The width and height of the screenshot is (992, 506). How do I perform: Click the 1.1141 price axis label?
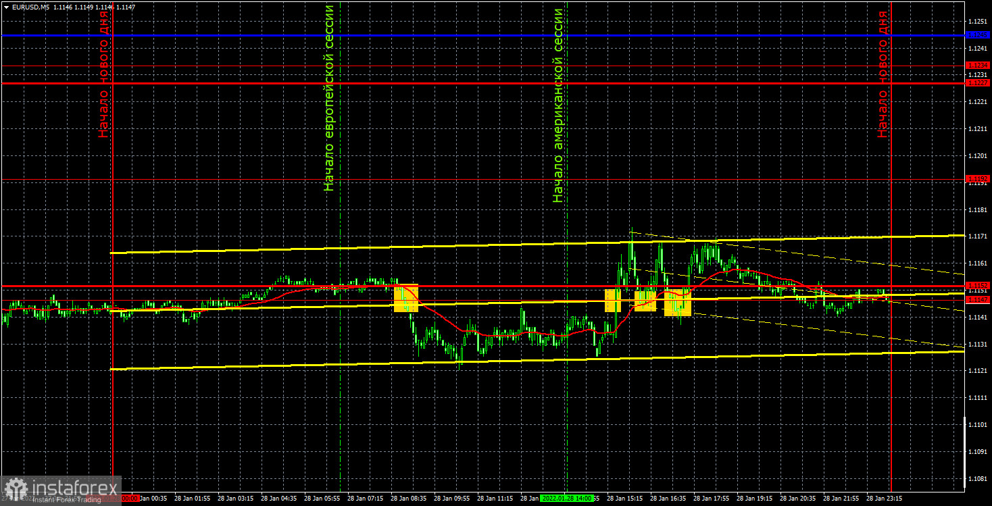pyautogui.click(x=978, y=317)
